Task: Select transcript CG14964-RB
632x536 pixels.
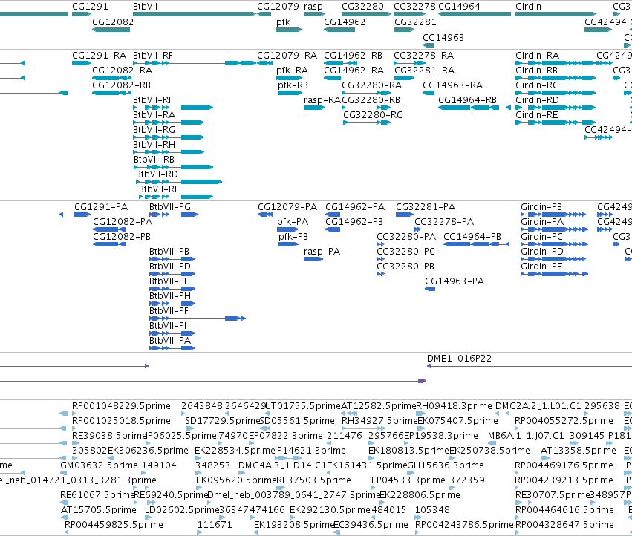Action: (x=475, y=108)
